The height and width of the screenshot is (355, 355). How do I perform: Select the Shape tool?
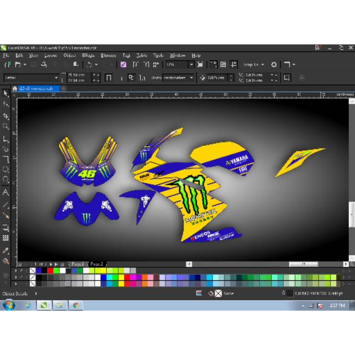(x=6, y=104)
